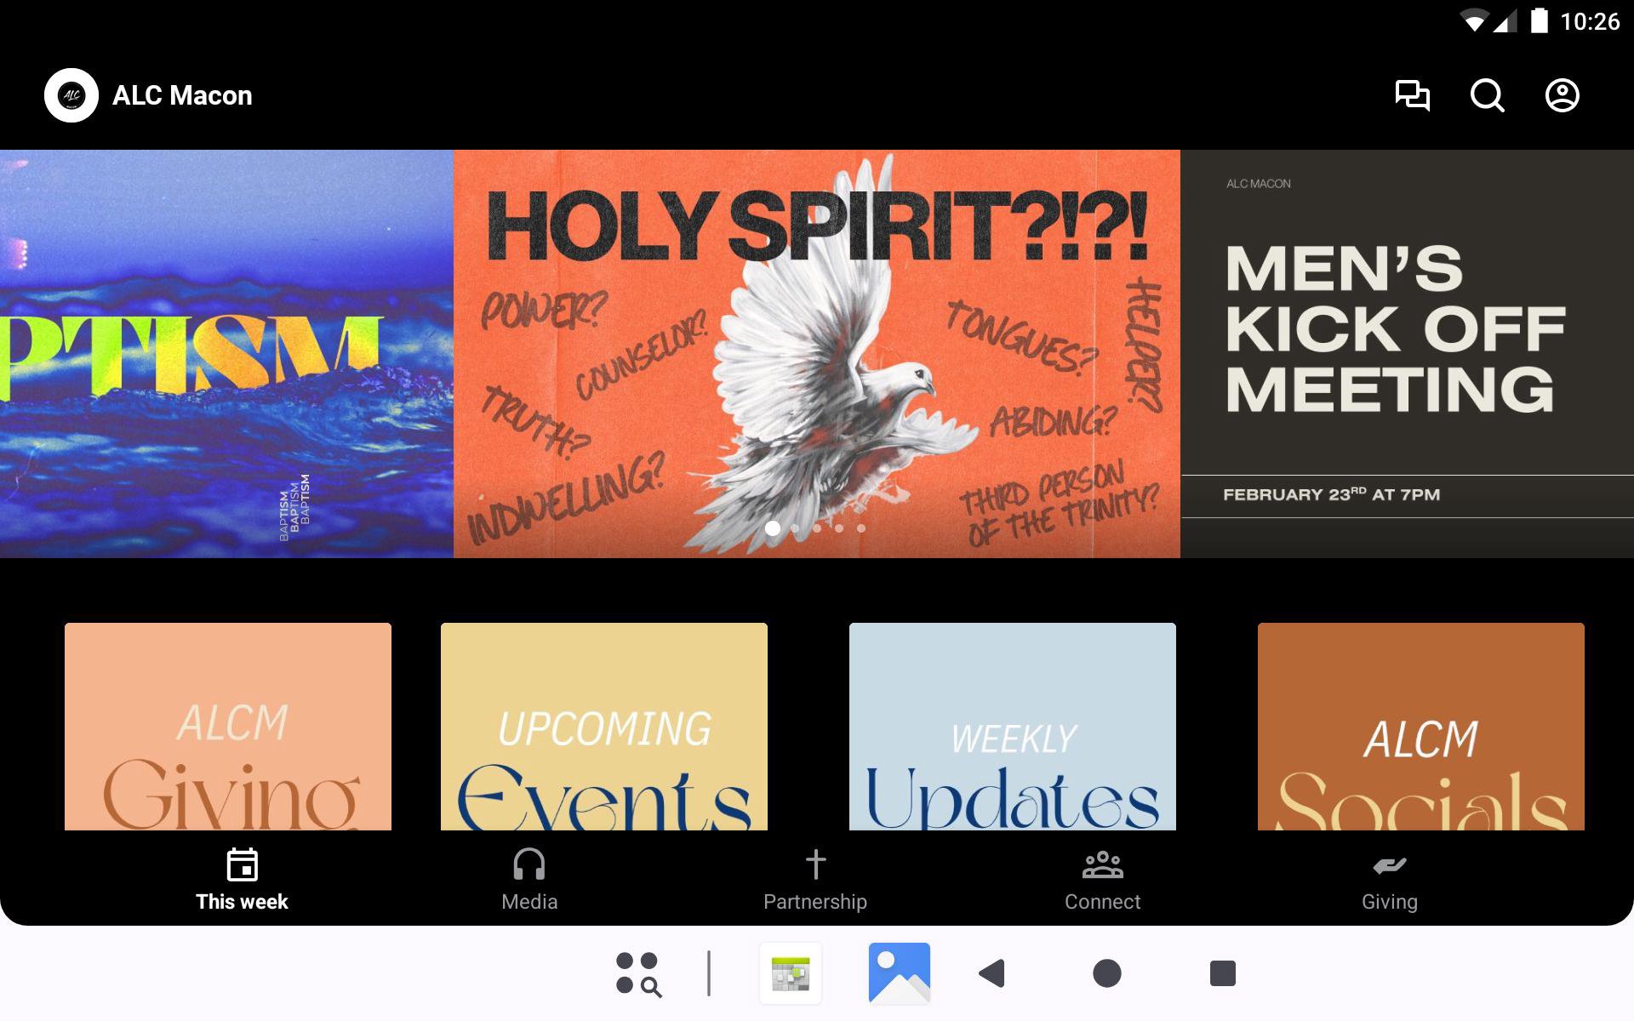
Task: Open the gallery app in taskbar
Action: click(899, 973)
